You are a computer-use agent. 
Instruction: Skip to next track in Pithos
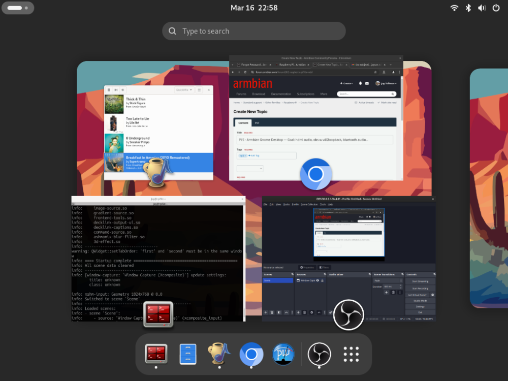(x=116, y=90)
